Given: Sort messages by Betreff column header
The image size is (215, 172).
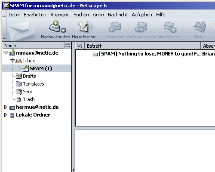Looking at the screenshot, I should [143, 46].
